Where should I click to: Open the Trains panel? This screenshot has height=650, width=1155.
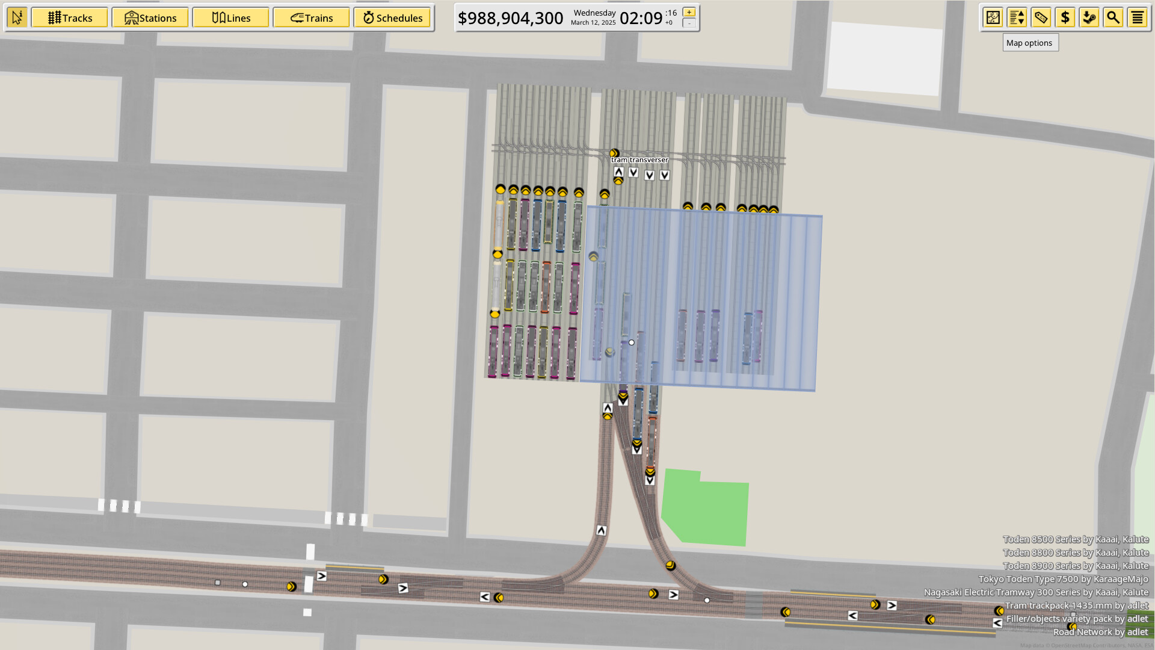(x=312, y=17)
